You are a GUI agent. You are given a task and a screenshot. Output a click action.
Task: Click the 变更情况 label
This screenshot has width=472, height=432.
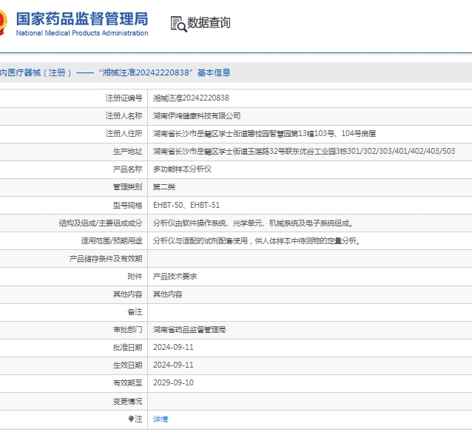[x=128, y=401]
